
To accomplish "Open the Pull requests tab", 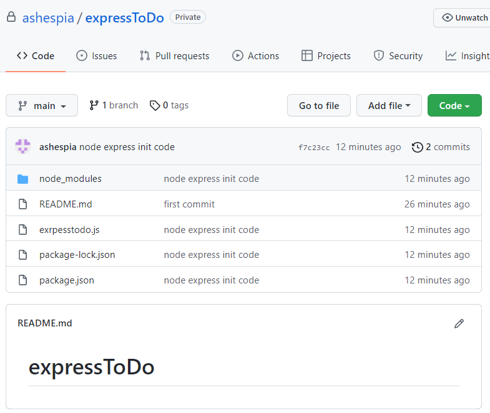I will coord(174,56).
